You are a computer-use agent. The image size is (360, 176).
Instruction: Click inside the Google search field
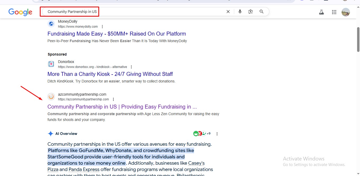132,12
